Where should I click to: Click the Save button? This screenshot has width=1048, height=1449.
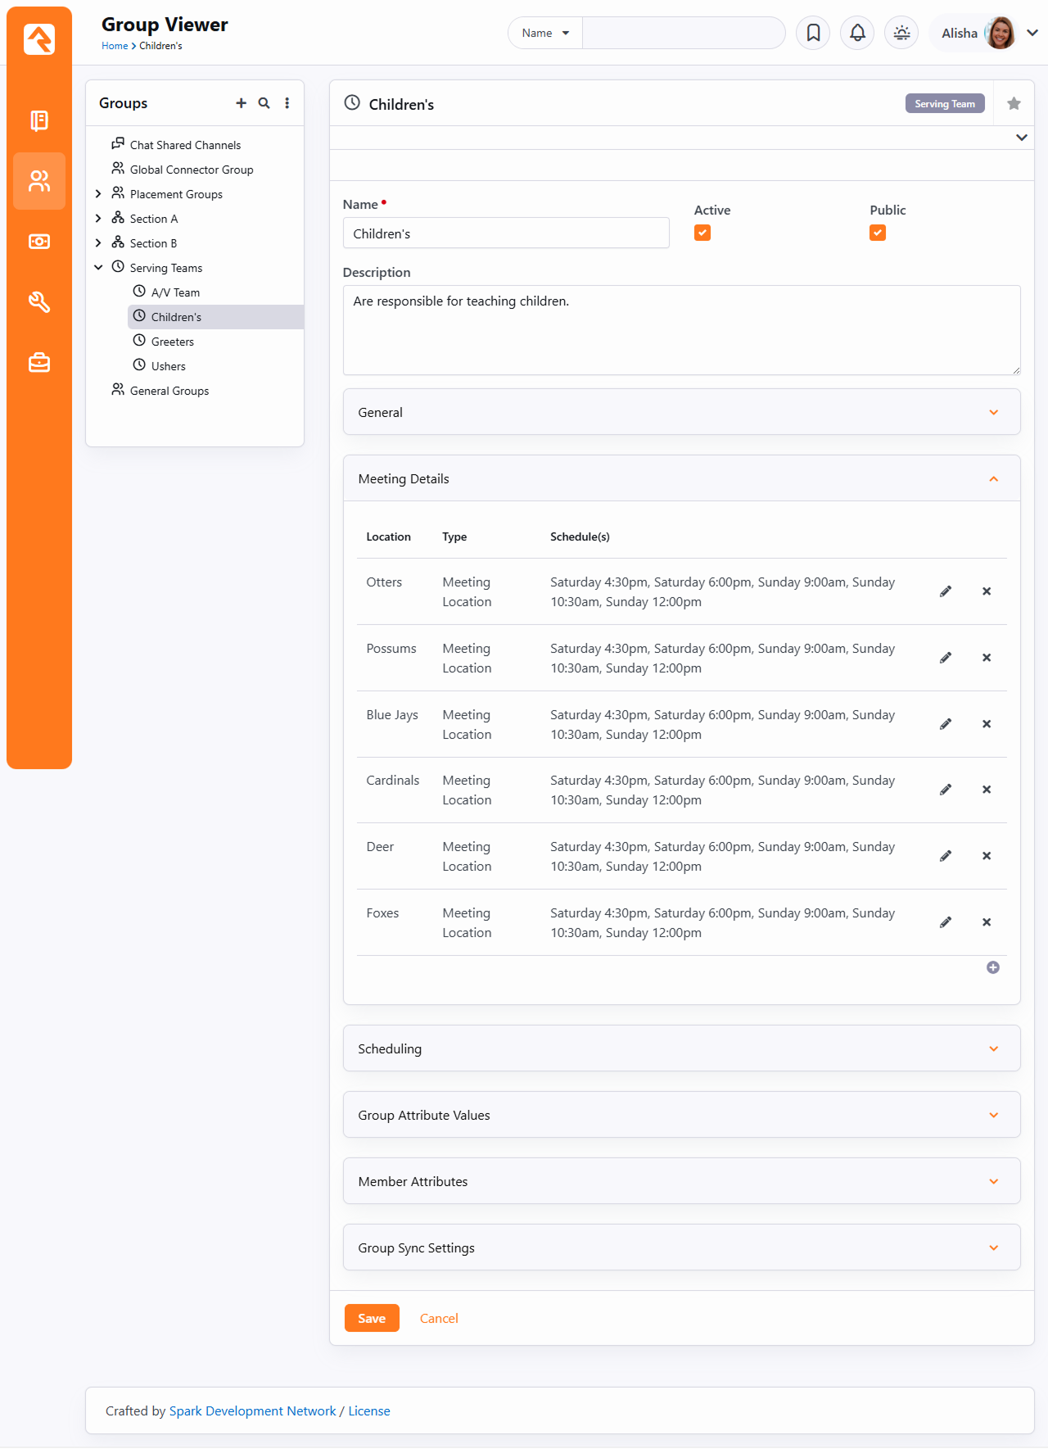point(372,1318)
